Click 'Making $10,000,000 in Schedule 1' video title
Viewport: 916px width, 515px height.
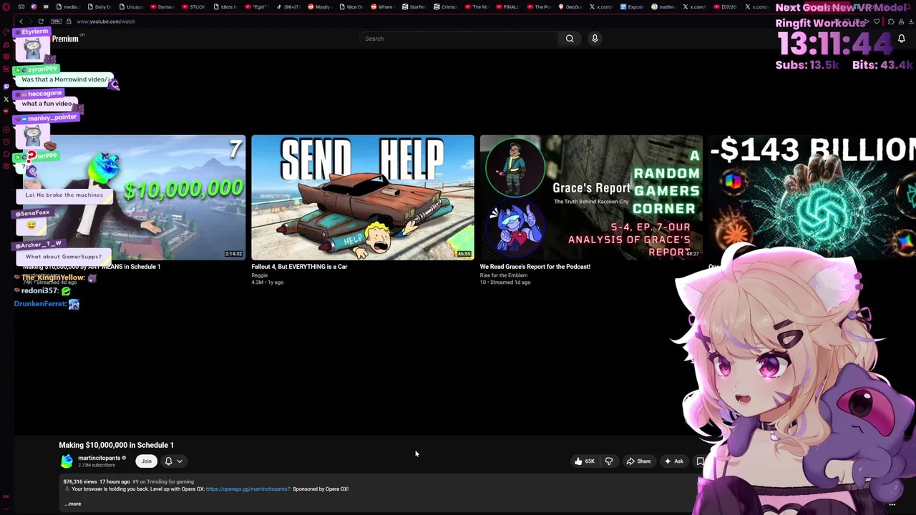point(116,445)
